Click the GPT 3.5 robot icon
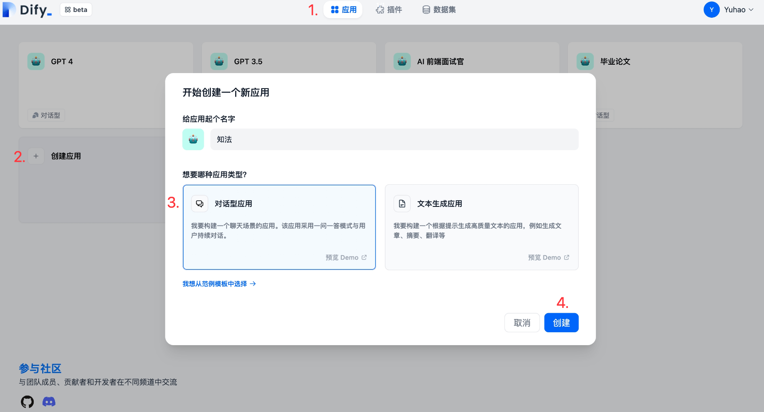764x412 pixels. pyautogui.click(x=219, y=62)
